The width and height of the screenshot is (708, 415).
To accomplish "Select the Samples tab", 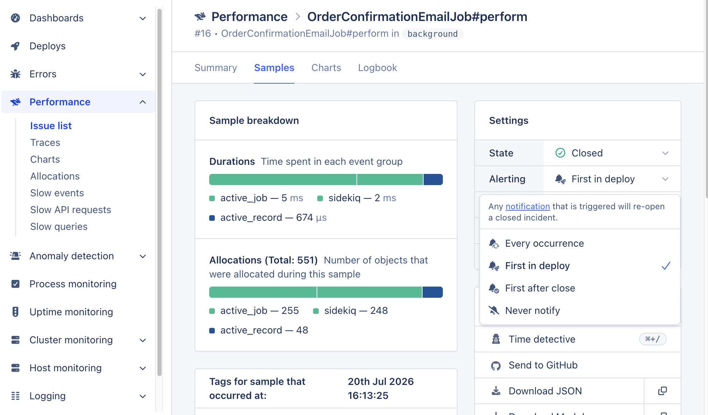I will point(274,68).
